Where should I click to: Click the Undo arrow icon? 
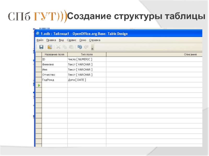tap(80, 47)
